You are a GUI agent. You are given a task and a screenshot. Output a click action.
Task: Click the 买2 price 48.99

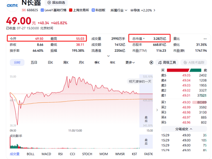pyautogui.click(x=186, y=107)
